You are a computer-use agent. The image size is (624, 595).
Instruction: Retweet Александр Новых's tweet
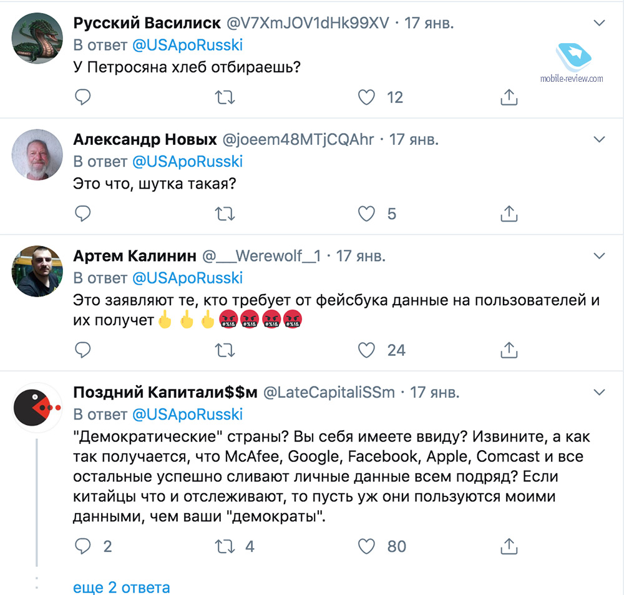(225, 214)
